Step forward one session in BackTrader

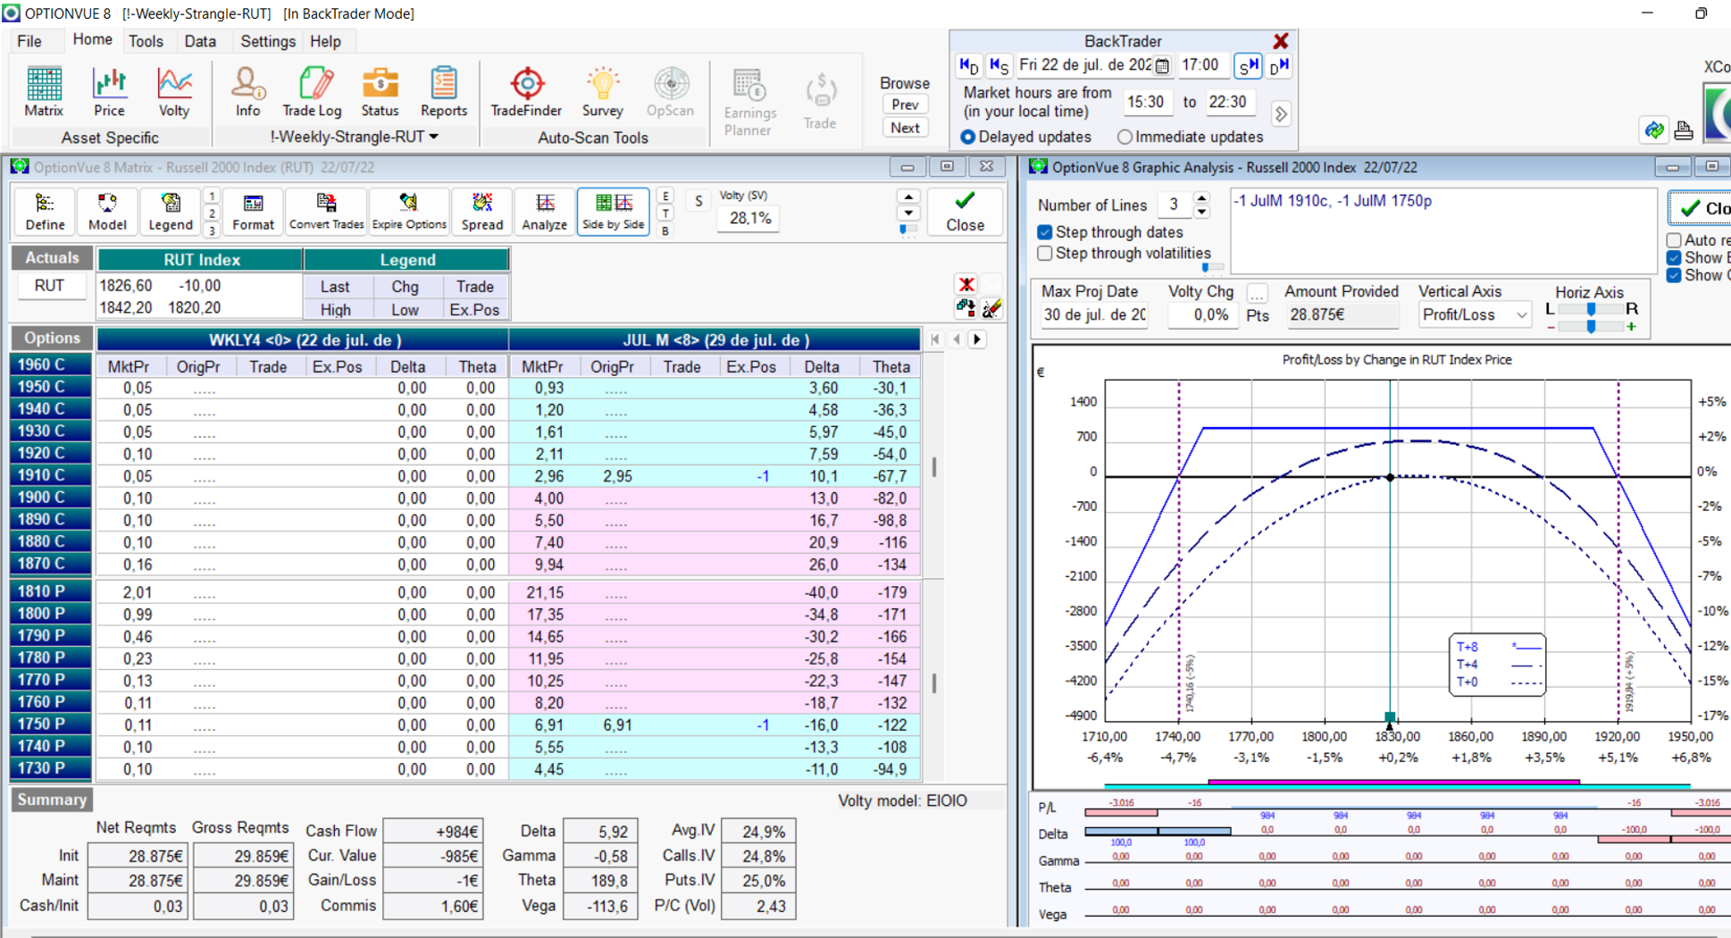[x=1248, y=65]
